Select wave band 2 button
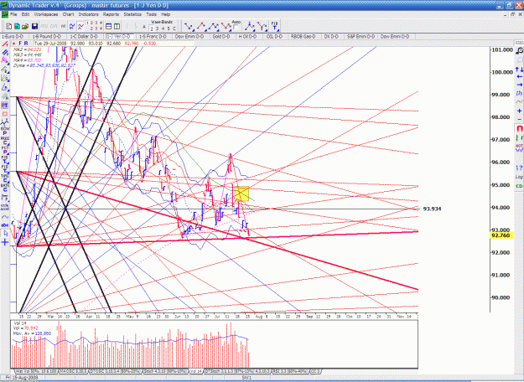Viewport: 524px width, 382px height. click(x=152, y=28)
